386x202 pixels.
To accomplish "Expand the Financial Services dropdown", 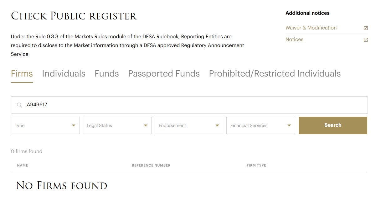I will pyautogui.click(x=260, y=125).
